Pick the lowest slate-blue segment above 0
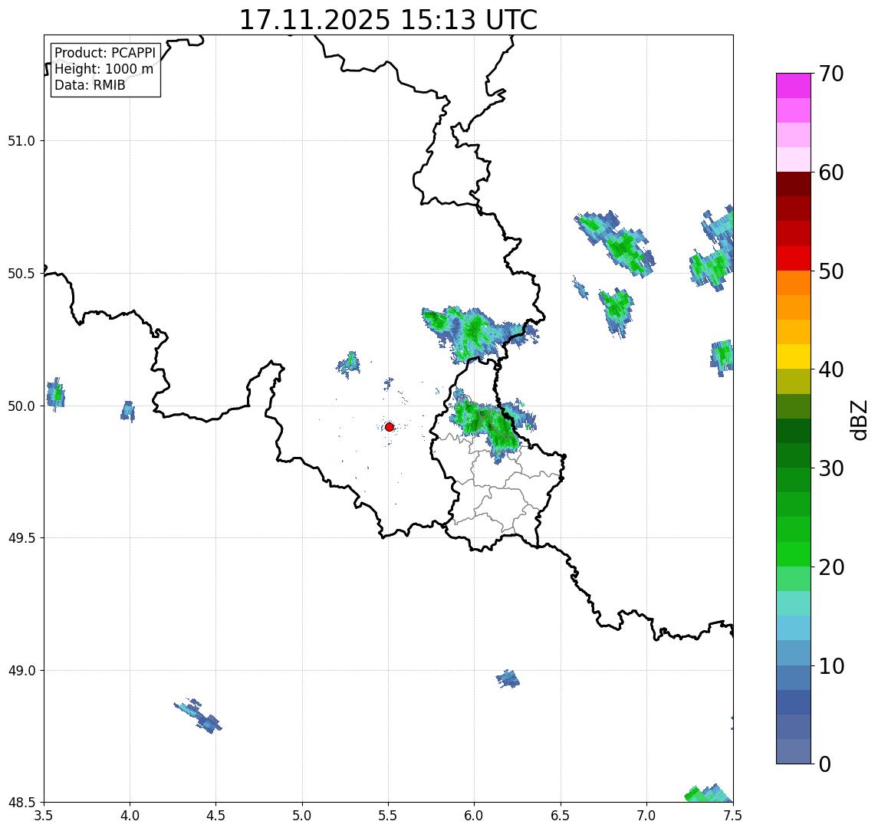This screenshot has height=831, width=878. click(794, 751)
